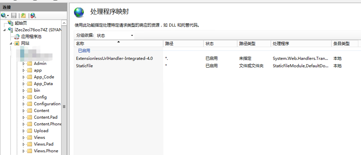This screenshot has height=155, width=361.
Task: Open the 应用程序池 application pools node
Action: (31, 36)
